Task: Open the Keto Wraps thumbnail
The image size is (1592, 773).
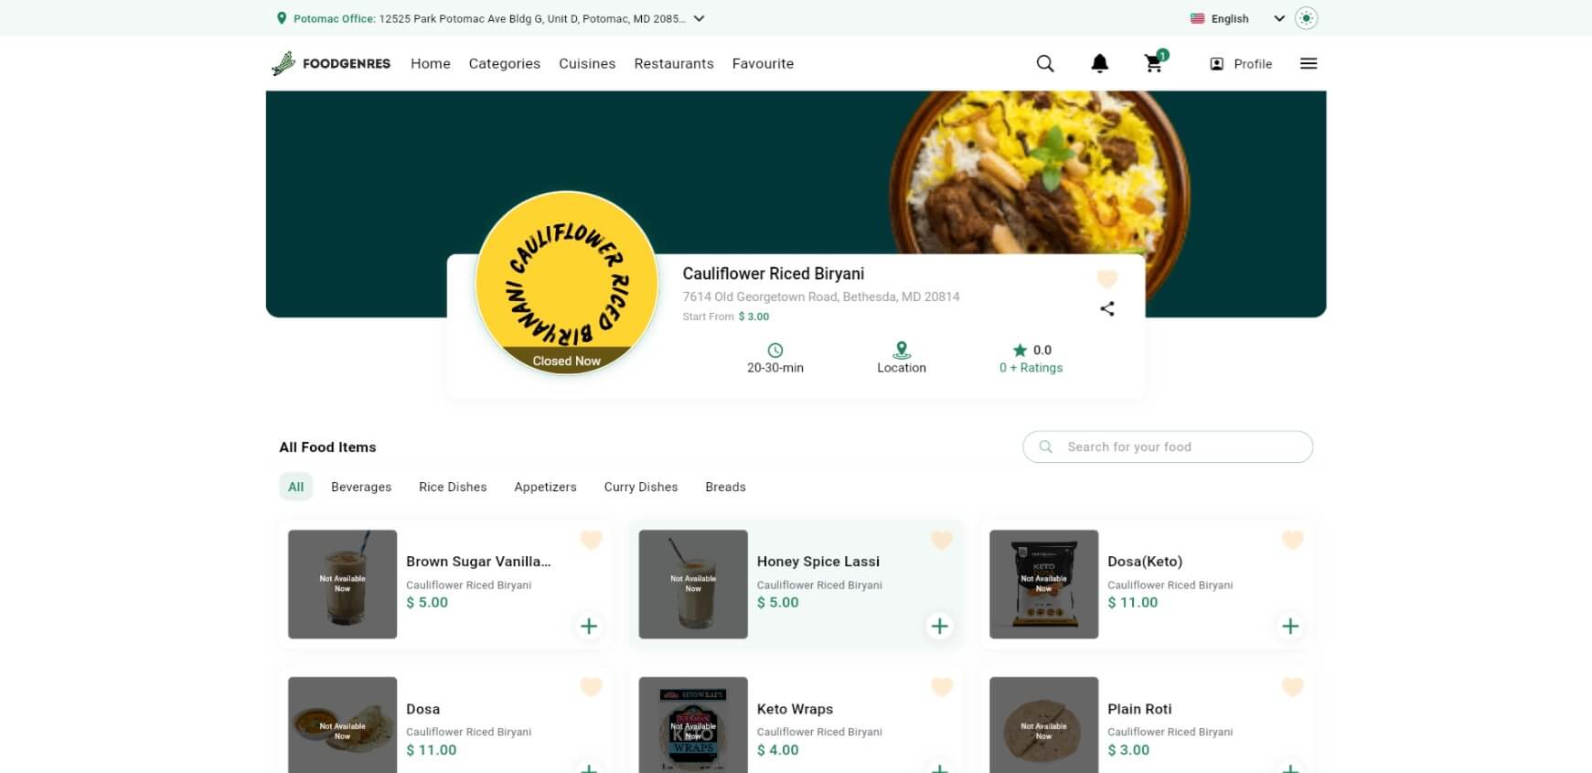Action: coord(693,725)
